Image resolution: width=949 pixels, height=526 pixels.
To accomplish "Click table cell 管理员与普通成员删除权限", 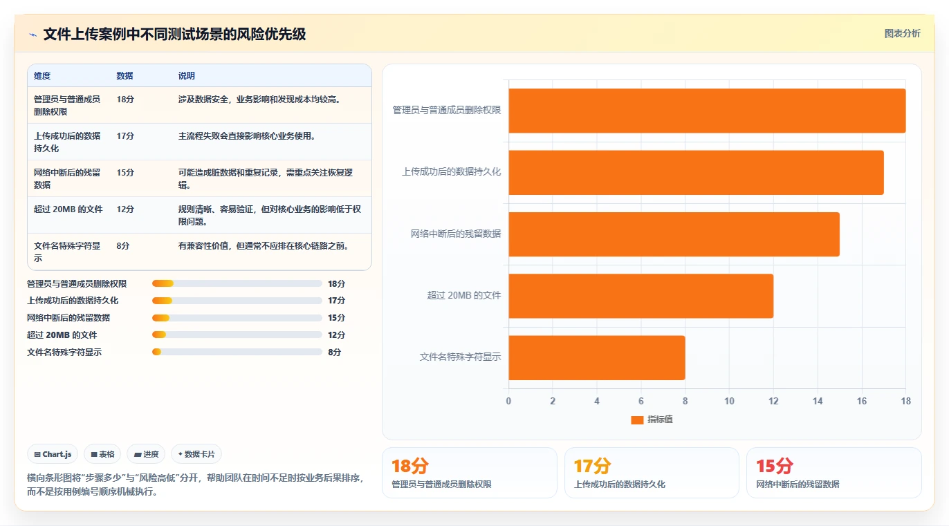I will (67, 105).
